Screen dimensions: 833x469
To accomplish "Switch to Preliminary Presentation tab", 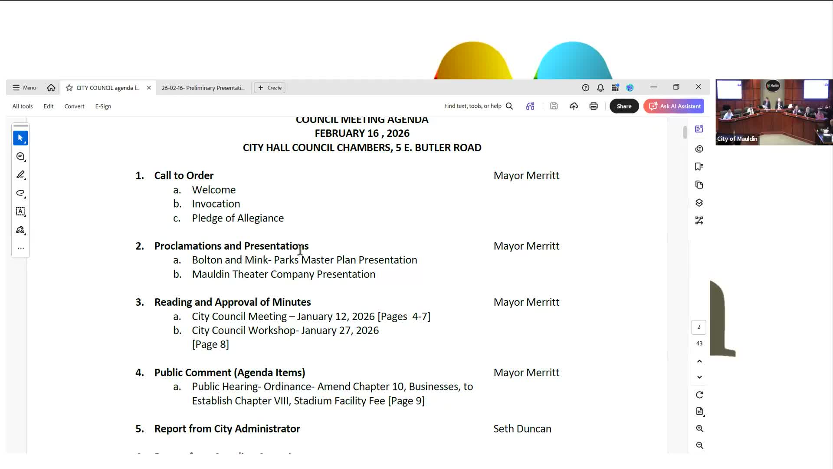I will (203, 88).
